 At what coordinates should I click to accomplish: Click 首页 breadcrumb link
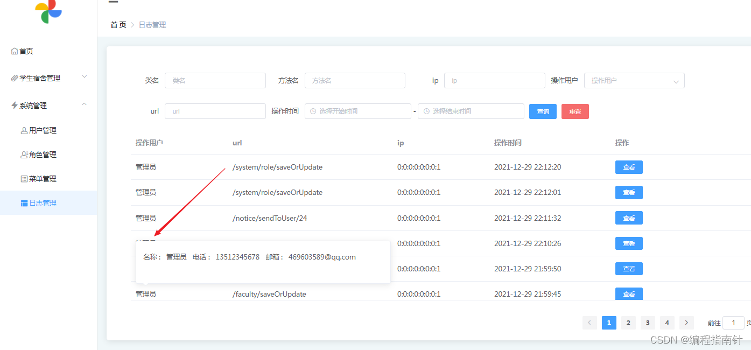click(118, 25)
